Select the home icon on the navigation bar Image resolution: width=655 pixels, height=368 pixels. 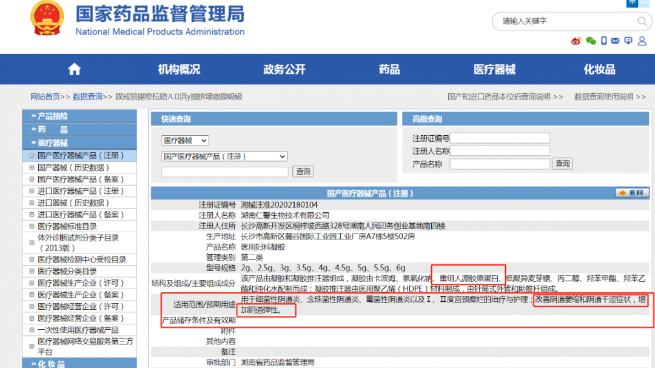[x=73, y=69]
